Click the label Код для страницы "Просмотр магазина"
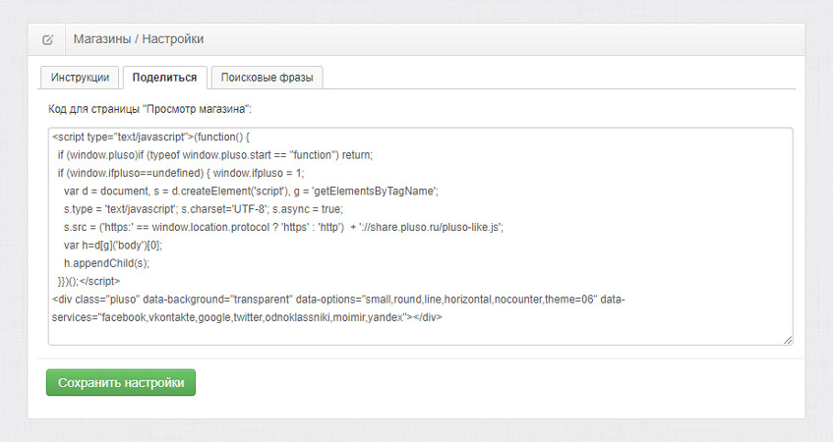 click(x=149, y=109)
